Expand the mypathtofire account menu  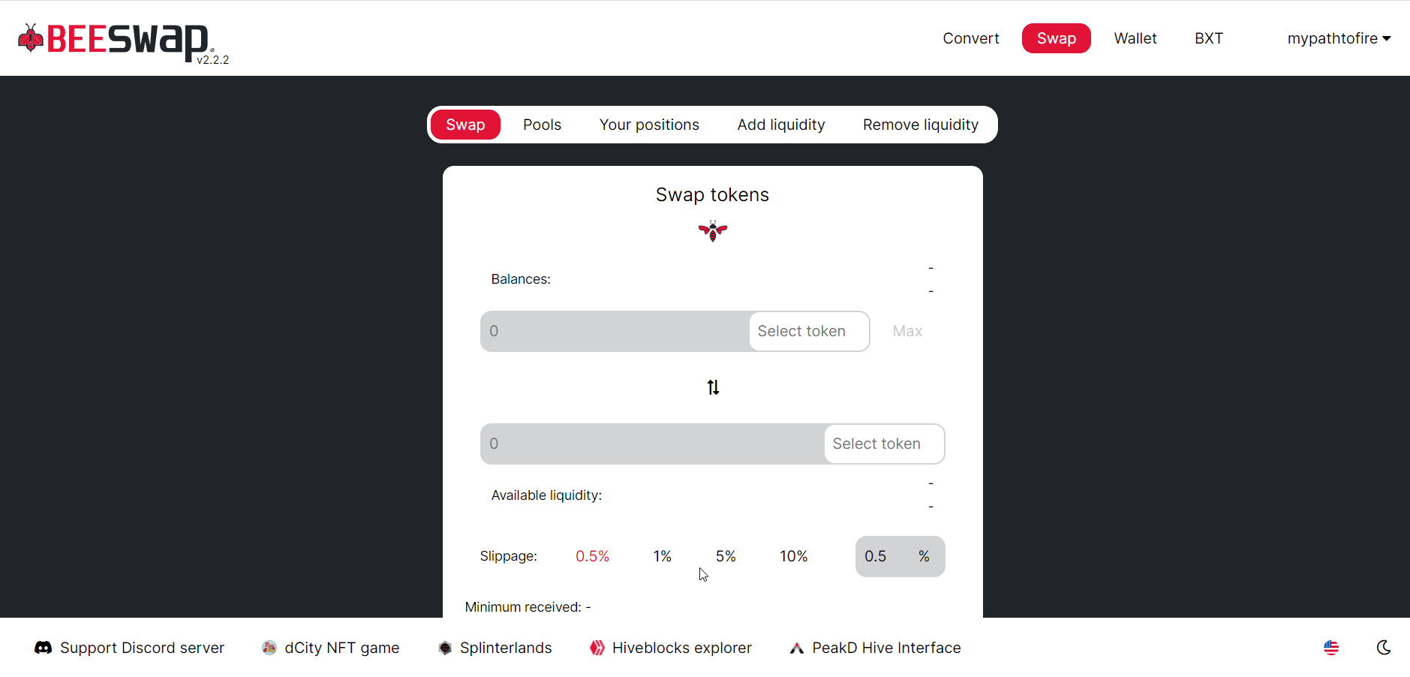(x=1339, y=38)
